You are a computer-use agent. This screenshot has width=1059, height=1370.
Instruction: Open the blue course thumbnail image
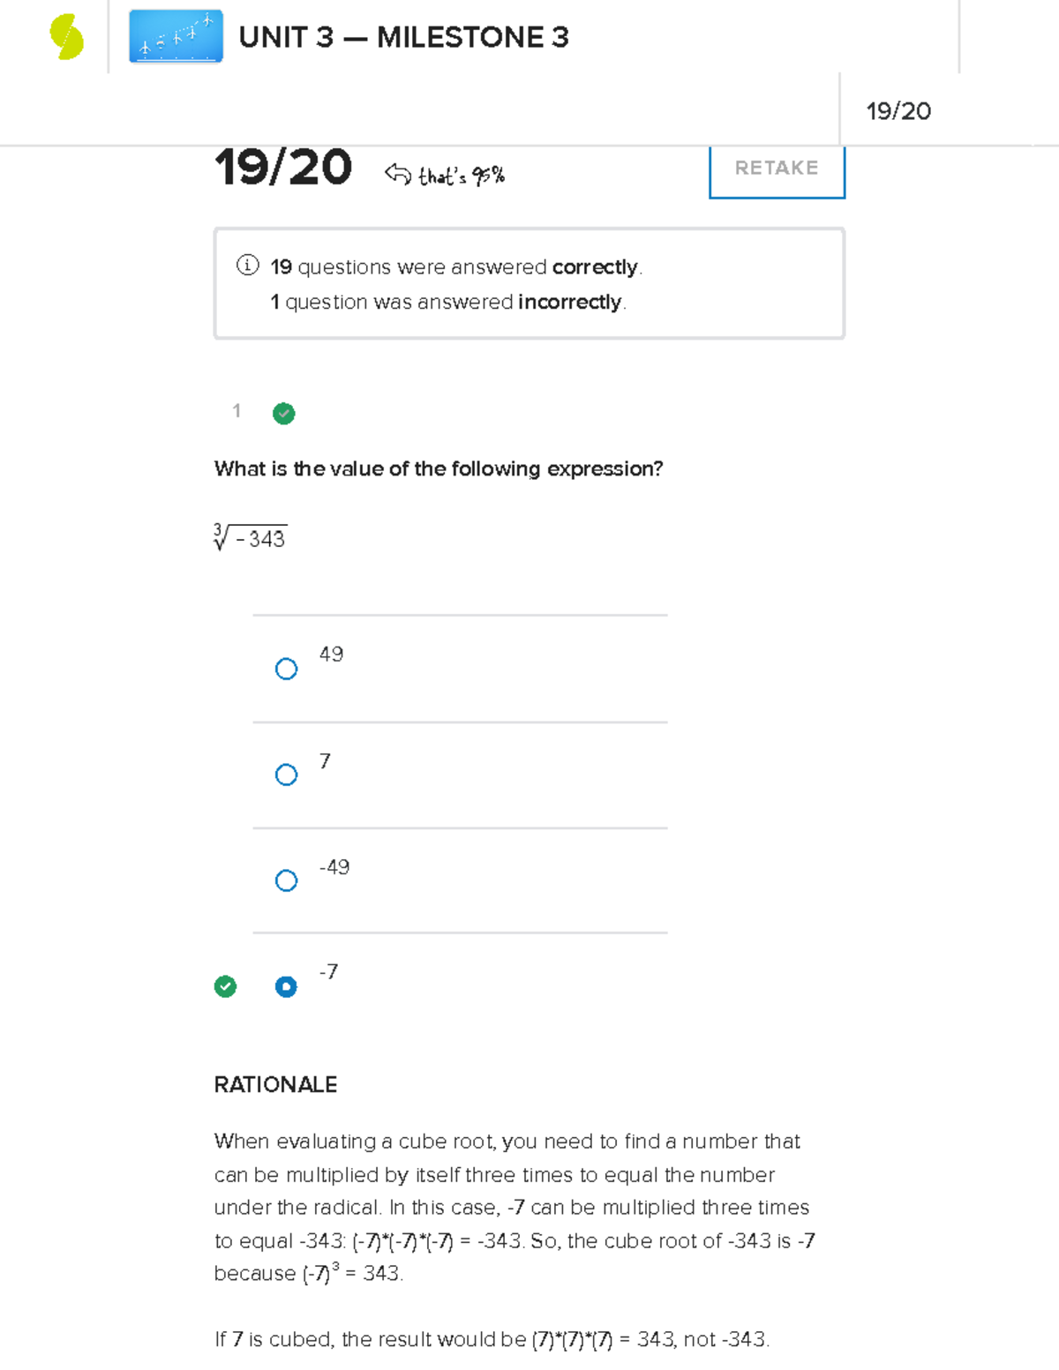pos(176,37)
